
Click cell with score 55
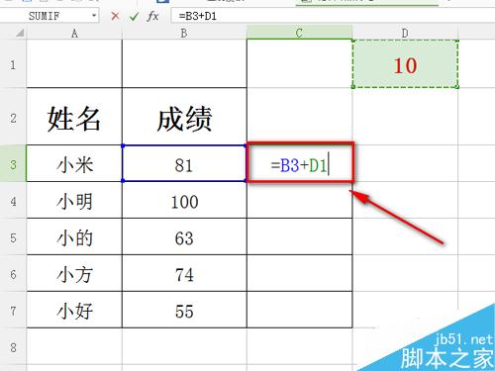pyautogui.click(x=184, y=310)
